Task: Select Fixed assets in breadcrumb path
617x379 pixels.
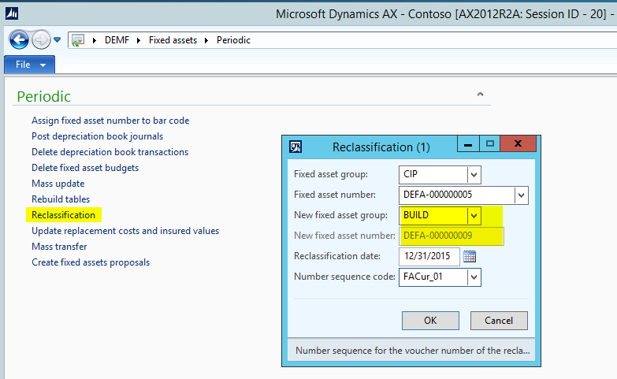Action: (x=173, y=40)
